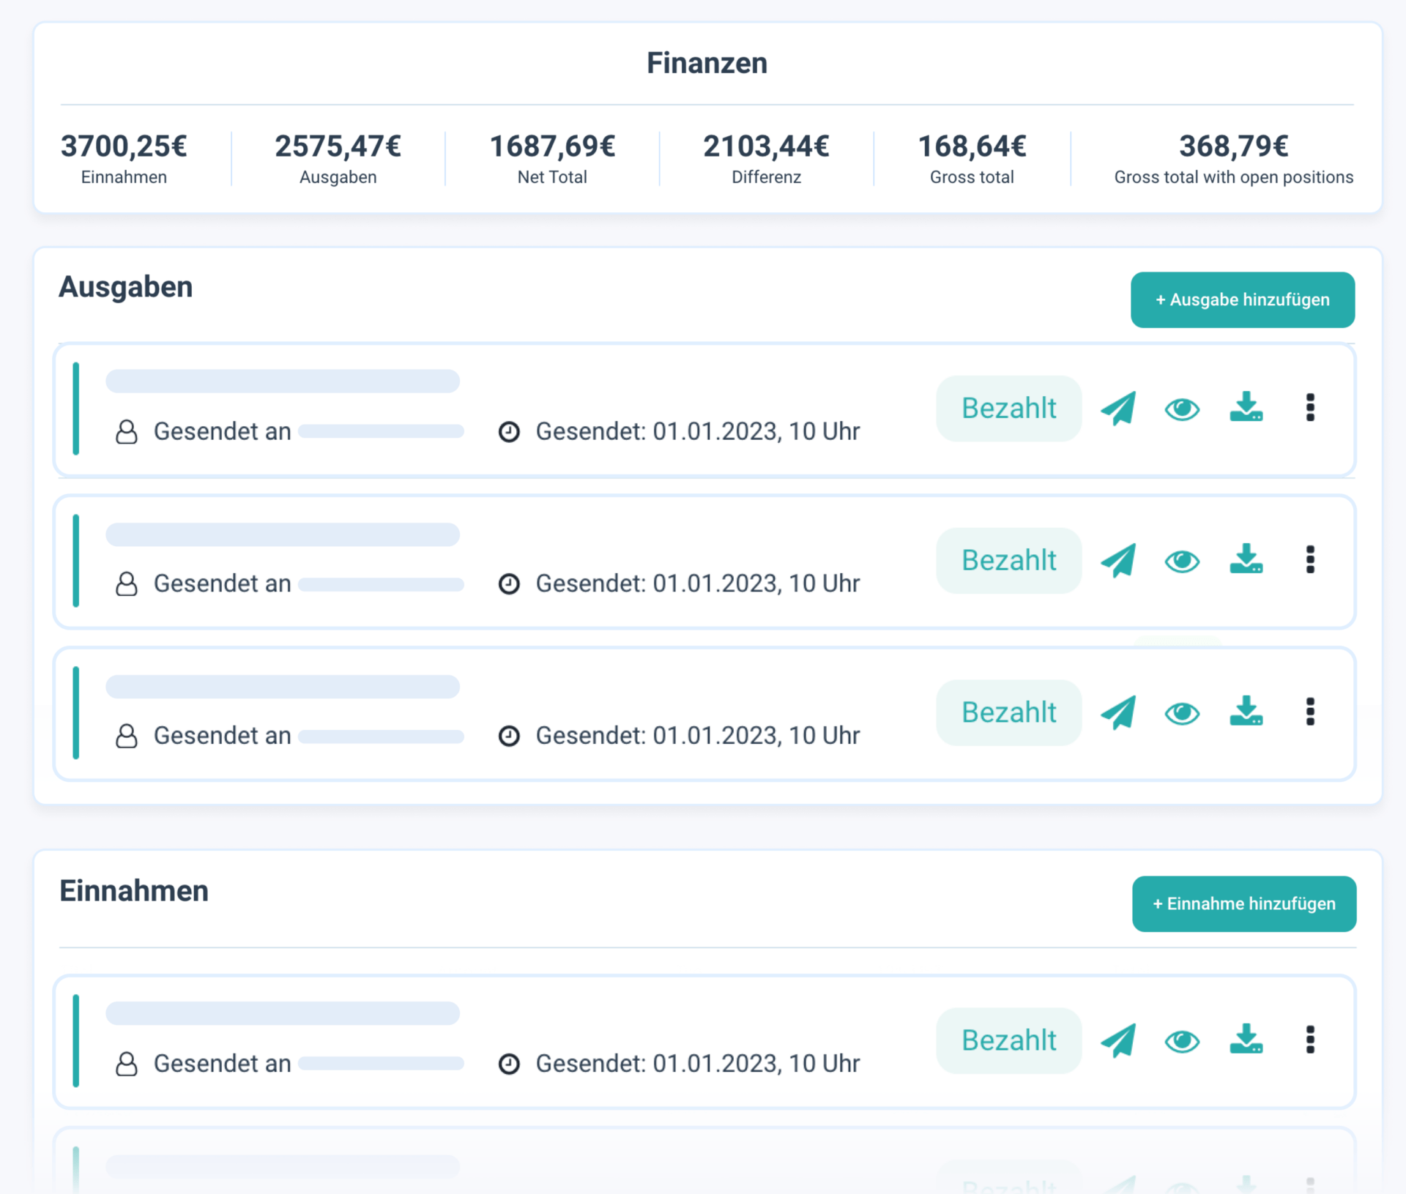The image size is (1406, 1194).
Task: Open more options for third Ausgaben entry
Action: click(x=1310, y=712)
